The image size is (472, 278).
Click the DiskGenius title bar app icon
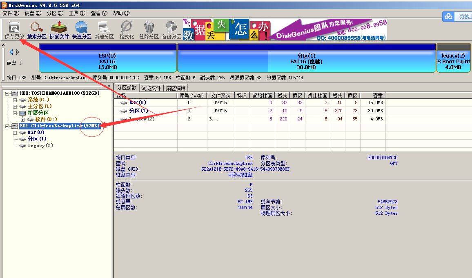(4, 5)
